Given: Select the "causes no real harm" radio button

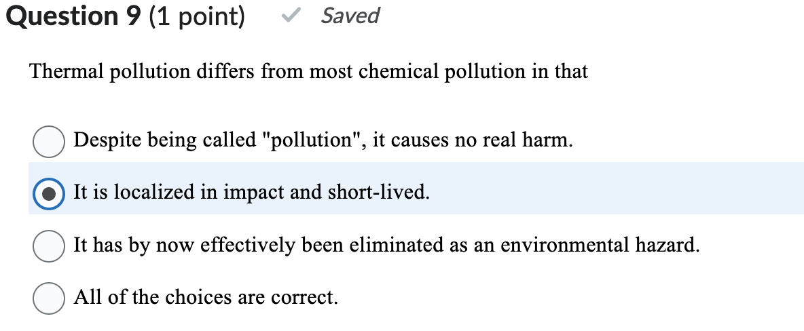Looking at the screenshot, I should 49,141.
